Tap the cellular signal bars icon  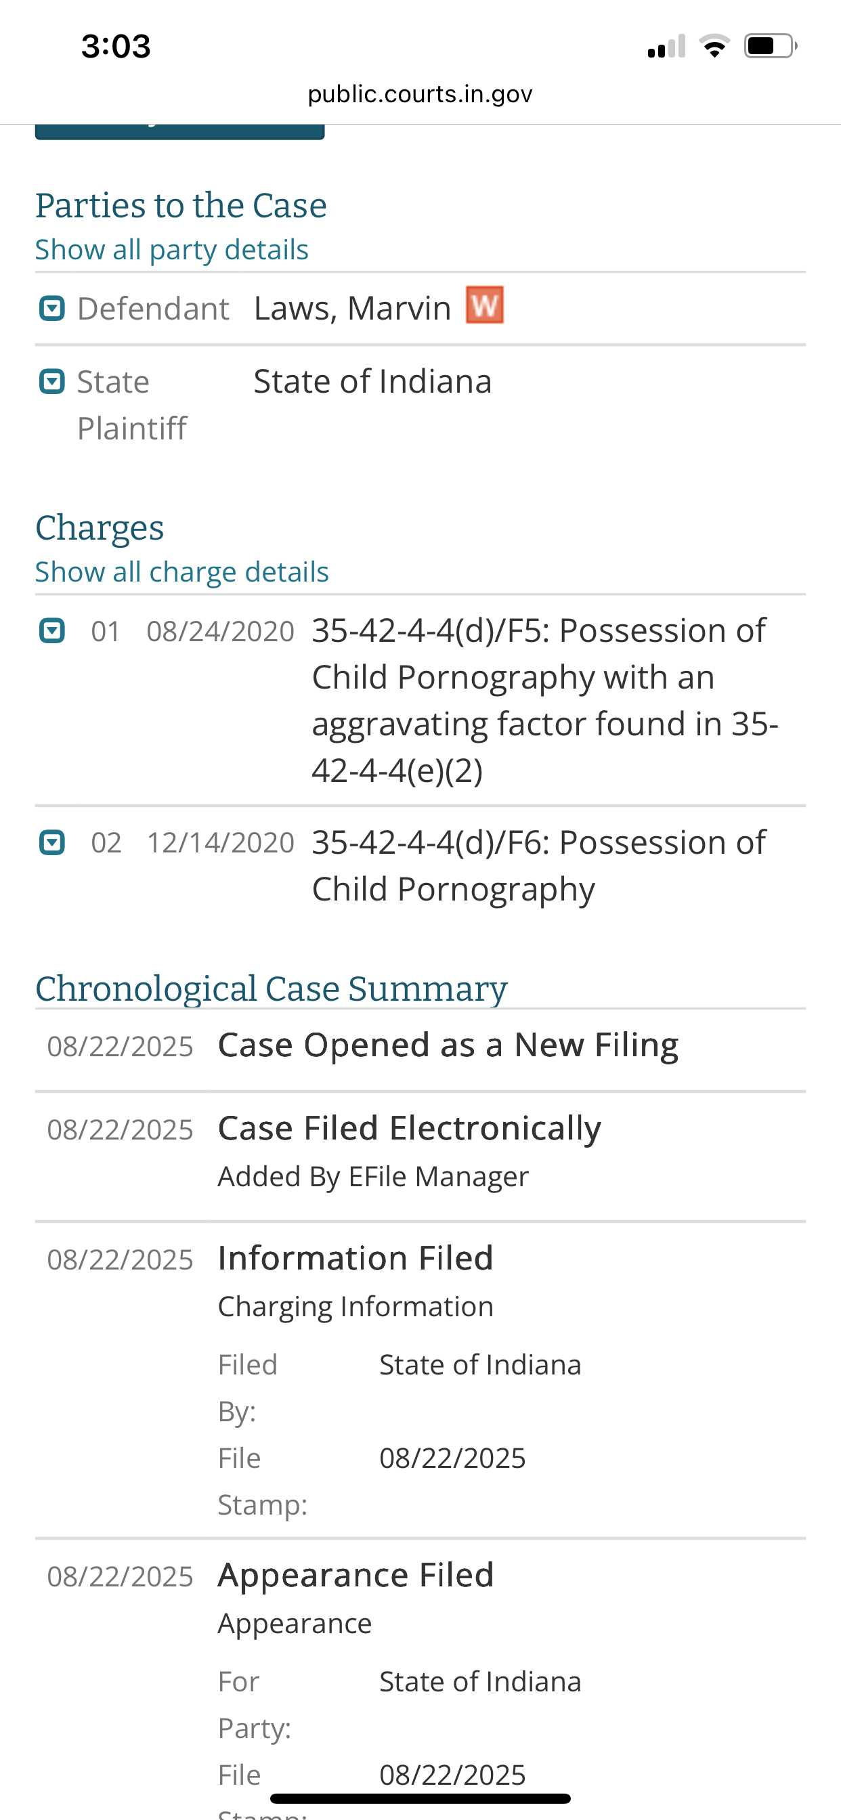click(x=666, y=46)
